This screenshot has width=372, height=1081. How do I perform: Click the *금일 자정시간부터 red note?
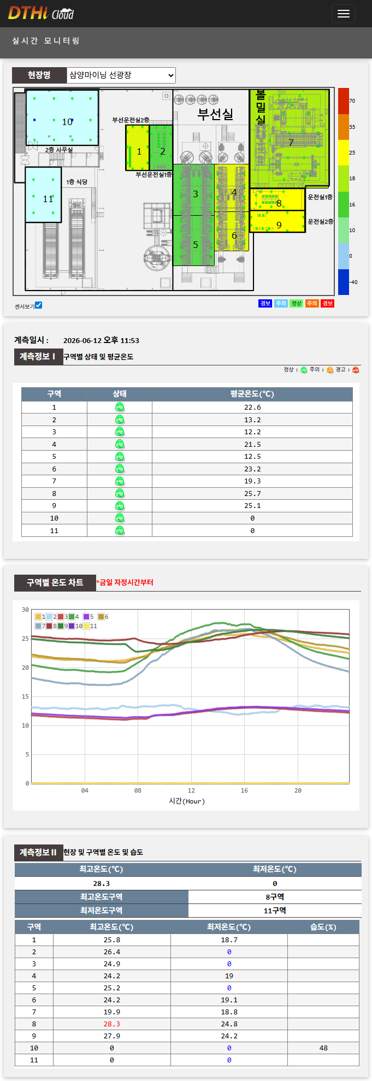(x=125, y=583)
